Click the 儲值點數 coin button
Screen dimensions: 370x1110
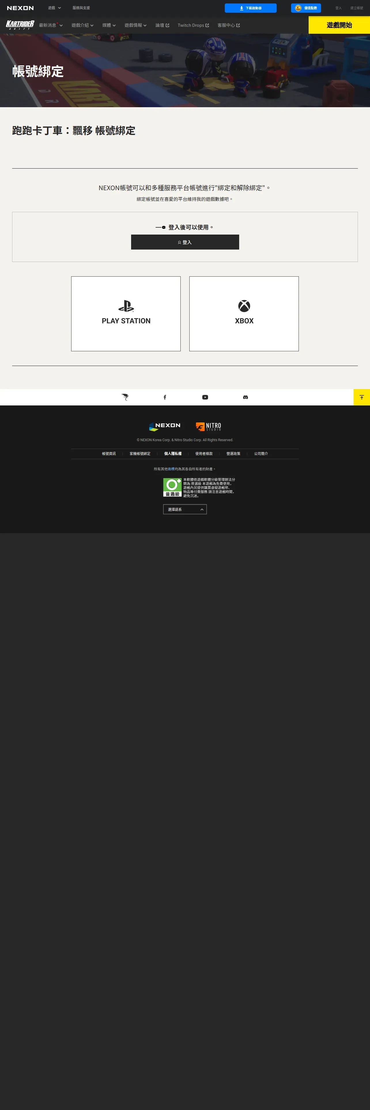306,8
